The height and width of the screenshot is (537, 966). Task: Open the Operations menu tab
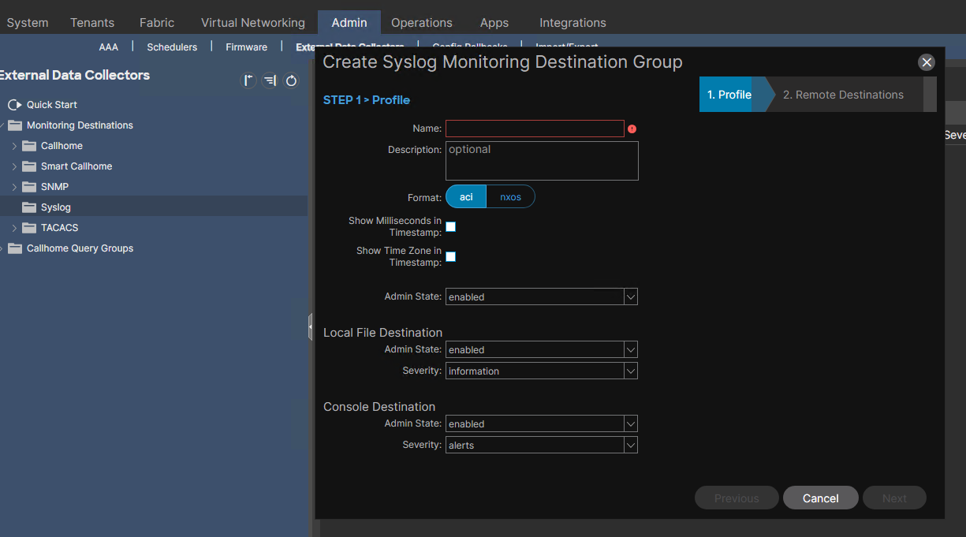pyautogui.click(x=422, y=23)
